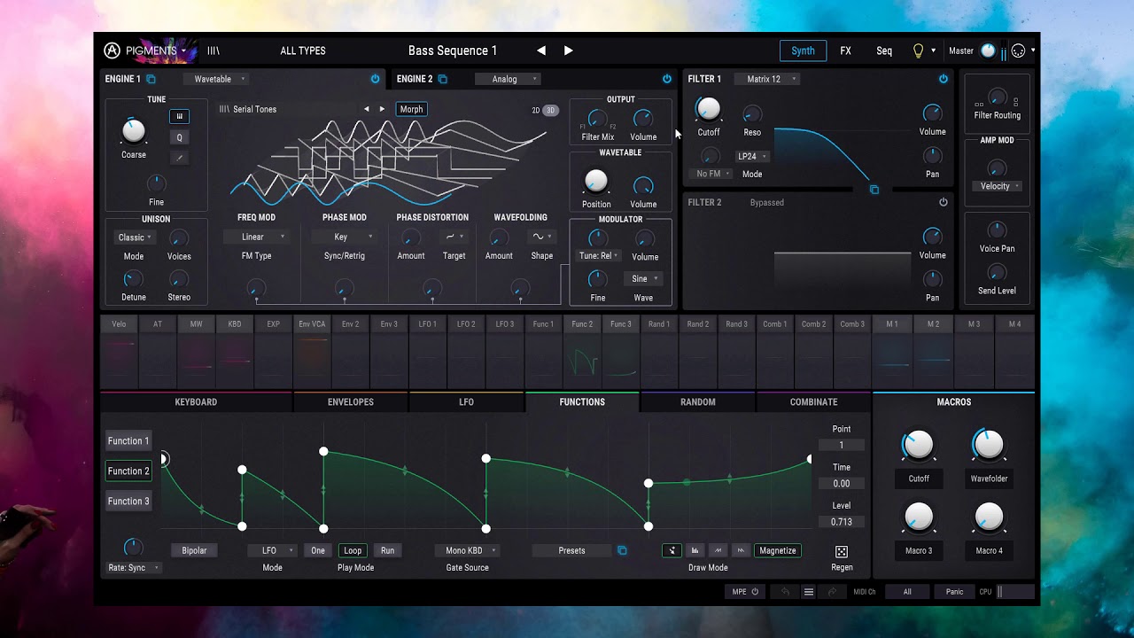Screen dimensions: 1134x638
Task: Click the pencil edit icon in Tune
Action: click(x=179, y=158)
